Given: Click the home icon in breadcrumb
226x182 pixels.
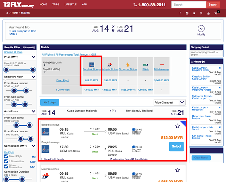Looking at the screenshot, I should point(7,13).
